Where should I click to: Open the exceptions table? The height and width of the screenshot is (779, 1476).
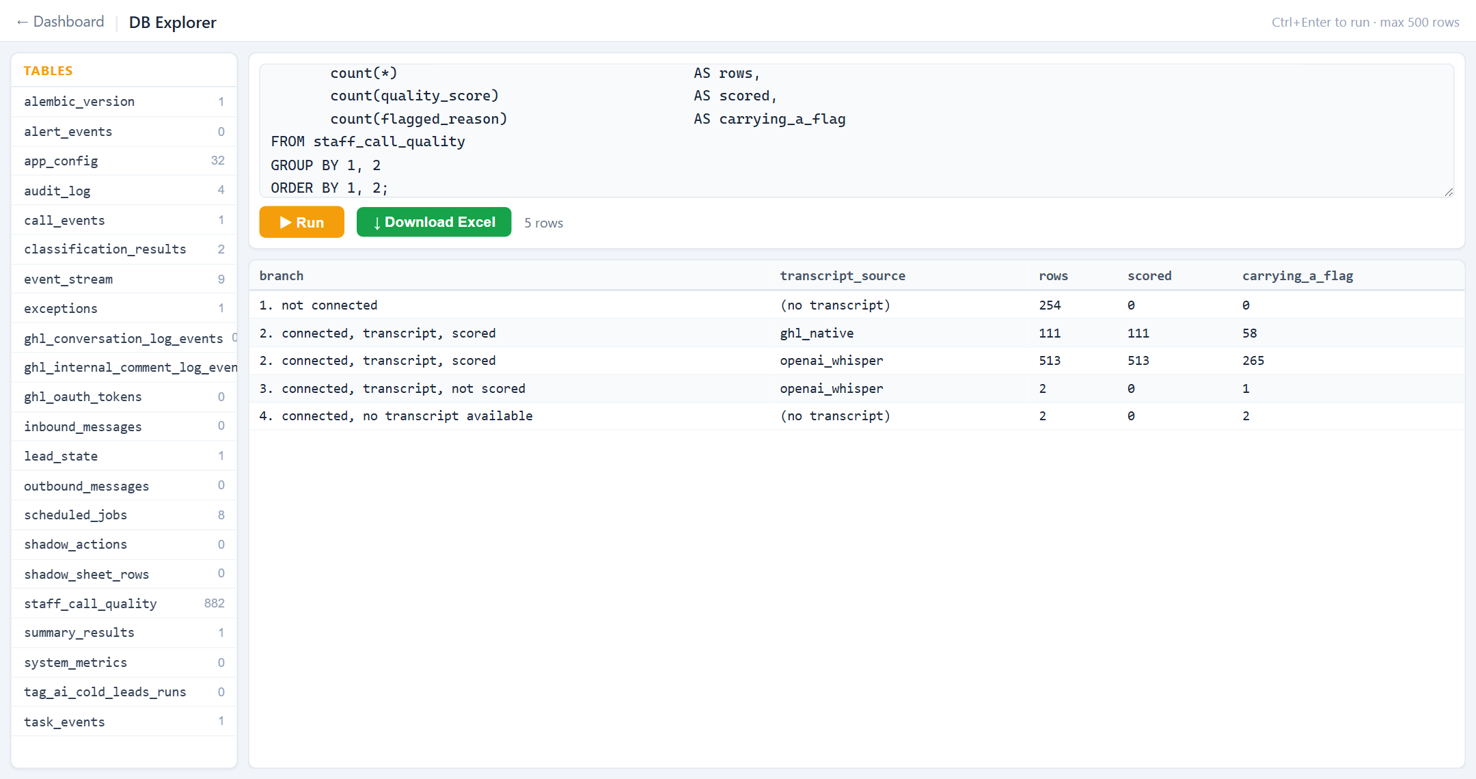point(124,308)
